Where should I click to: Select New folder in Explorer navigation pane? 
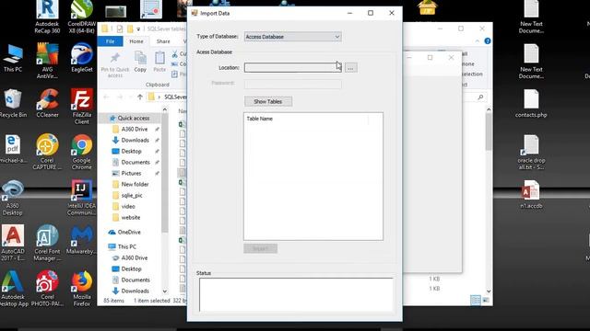pos(135,184)
